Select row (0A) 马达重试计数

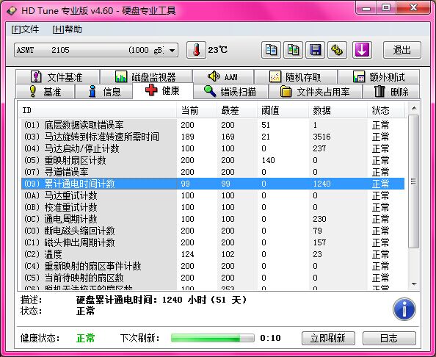(x=213, y=195)
